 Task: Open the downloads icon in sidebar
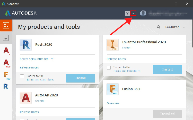[6, 38]
